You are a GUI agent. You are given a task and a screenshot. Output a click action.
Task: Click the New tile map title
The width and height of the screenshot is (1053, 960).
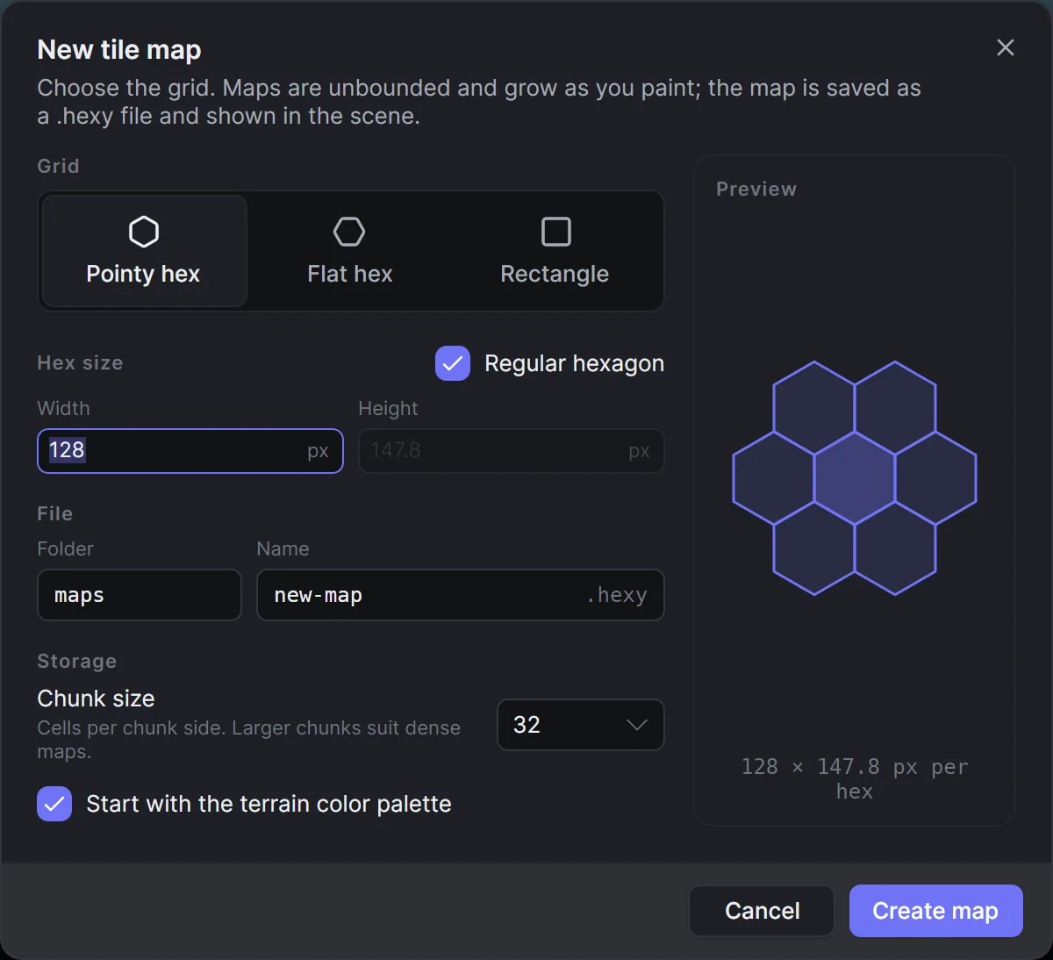119,50
